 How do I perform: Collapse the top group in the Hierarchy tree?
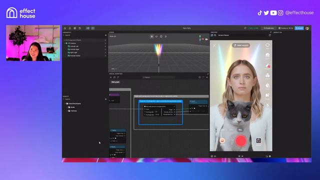[64, 40]
